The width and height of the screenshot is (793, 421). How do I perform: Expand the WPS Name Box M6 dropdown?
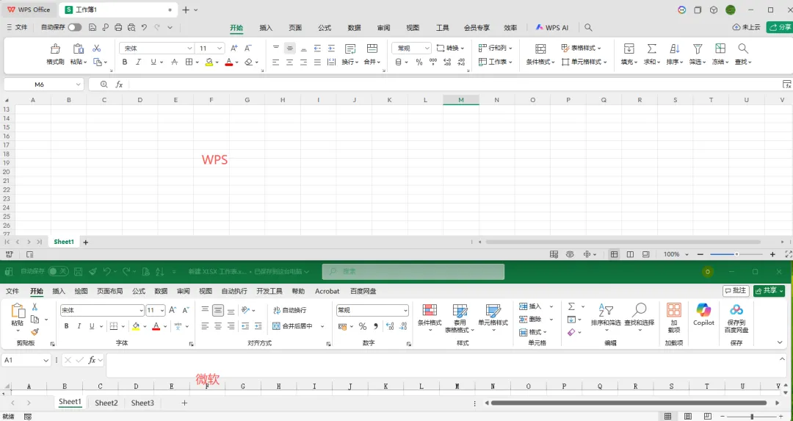point(79,84)
